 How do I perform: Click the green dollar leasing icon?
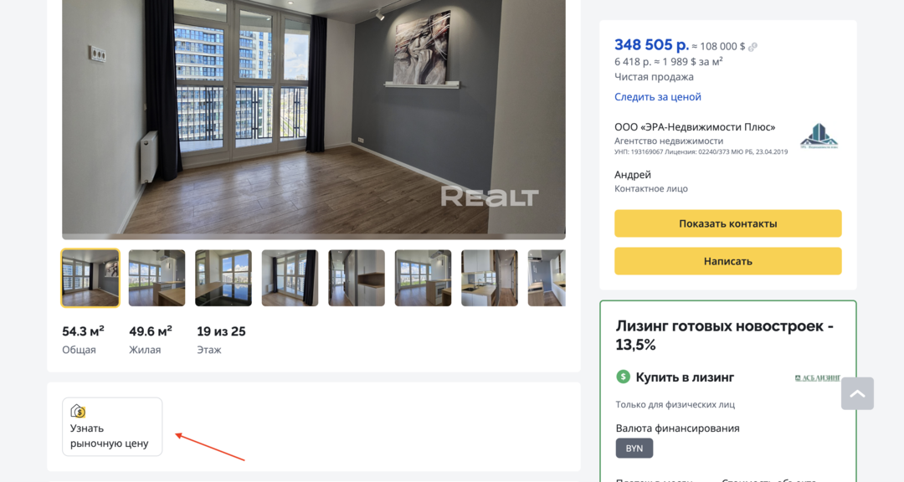pos(624,377)
